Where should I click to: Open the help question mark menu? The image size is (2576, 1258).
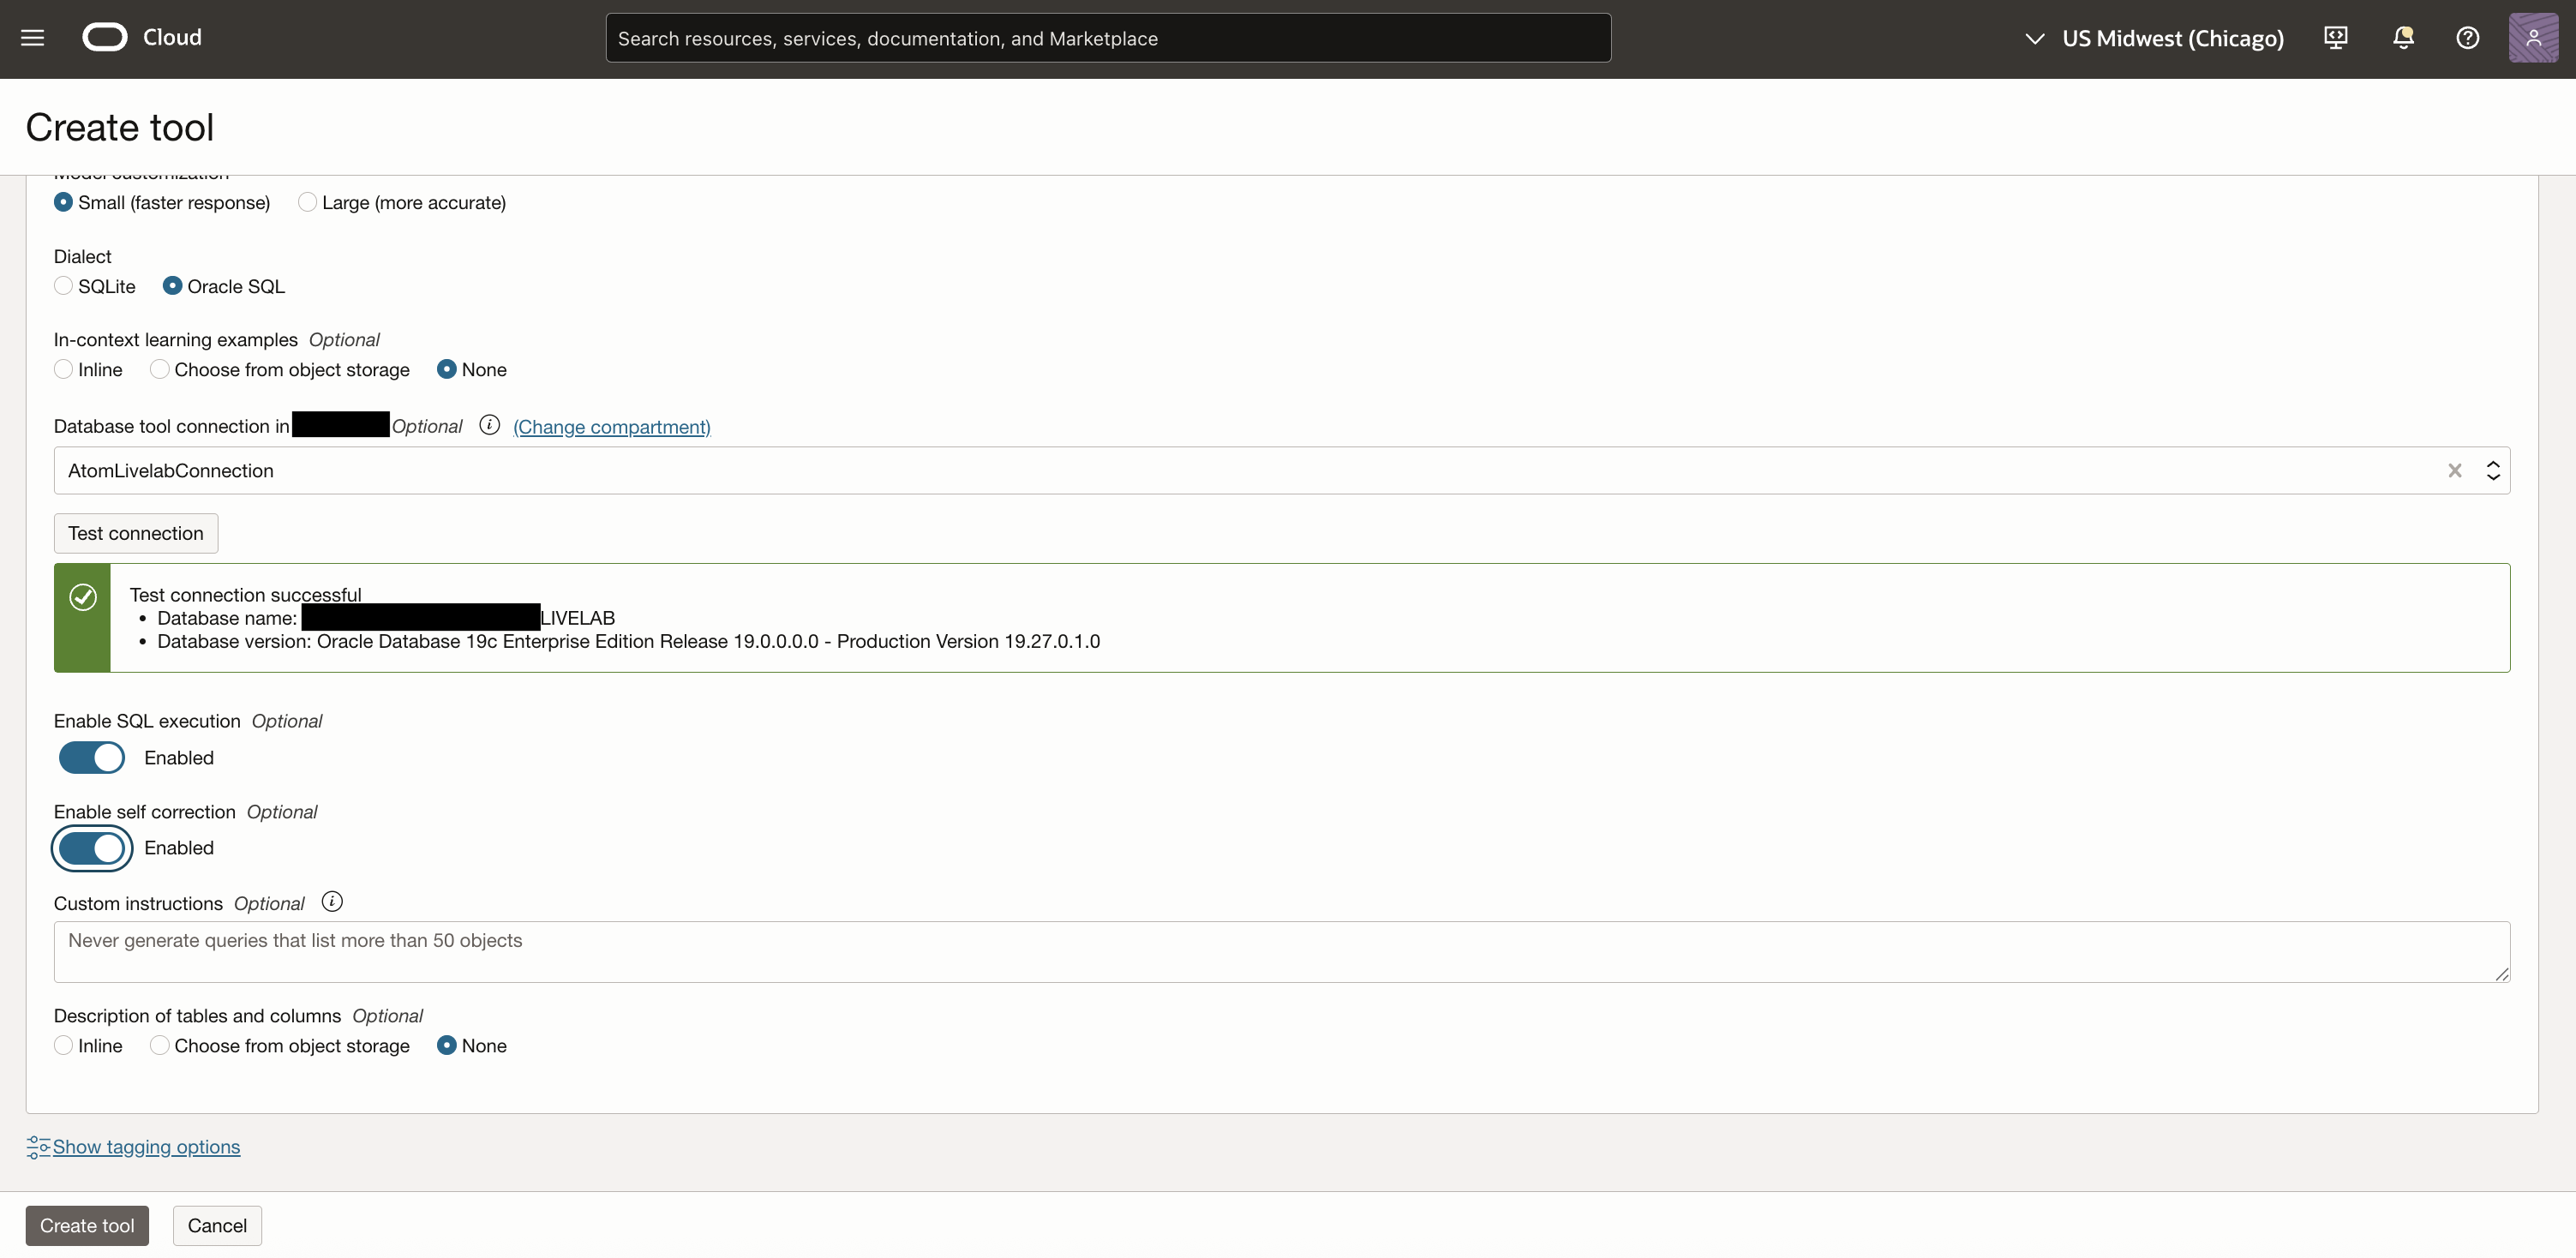coord(2467,38)
